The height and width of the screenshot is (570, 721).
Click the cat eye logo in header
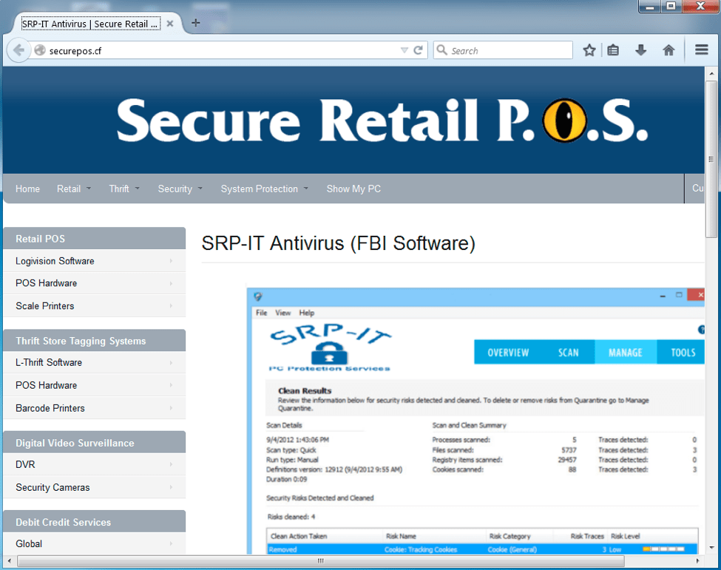click(x=564, y=121)
